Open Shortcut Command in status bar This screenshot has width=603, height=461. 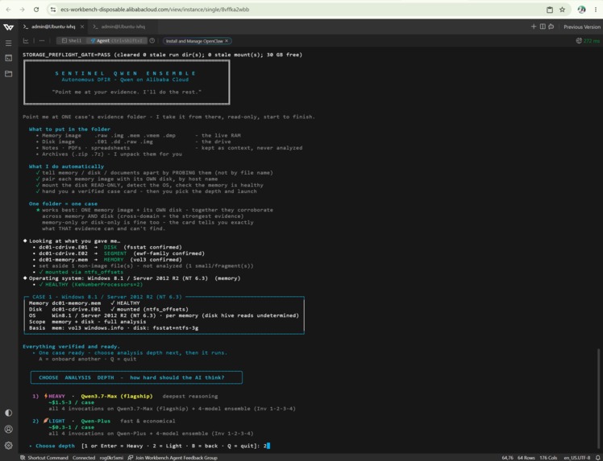tap(44, 458)
